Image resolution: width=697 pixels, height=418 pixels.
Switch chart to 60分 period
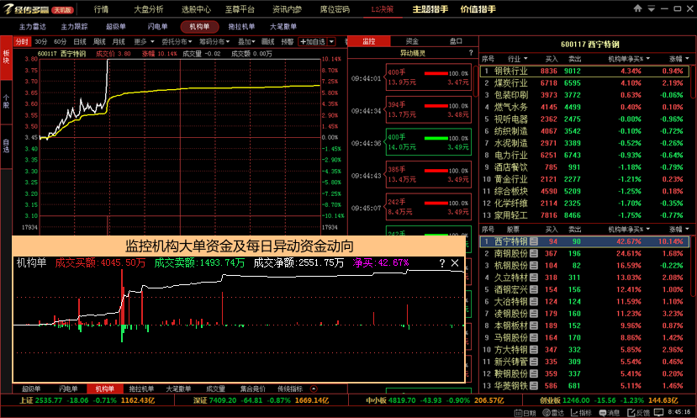pos(60,42)
